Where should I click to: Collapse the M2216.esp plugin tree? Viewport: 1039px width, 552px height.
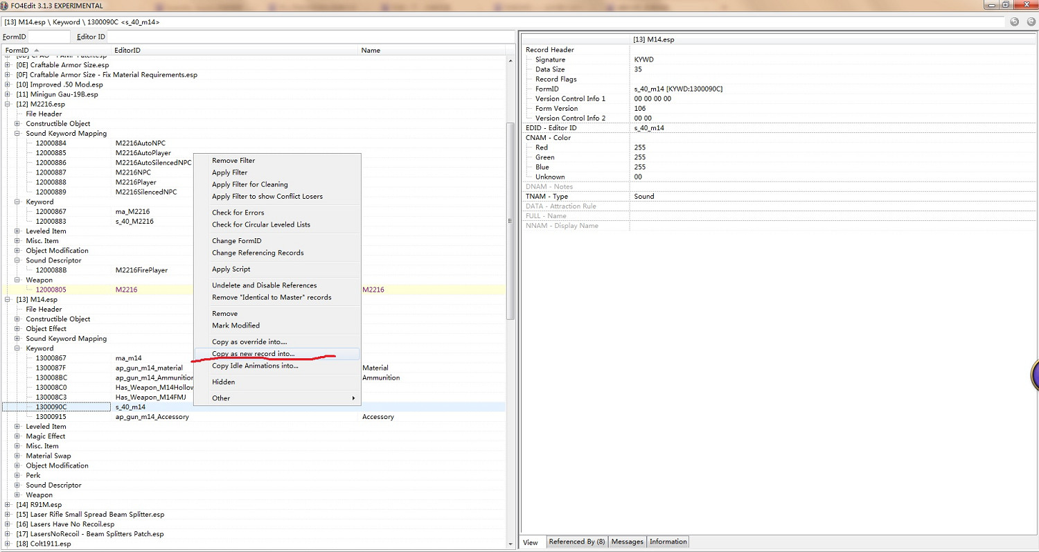(x=8, y=104)
